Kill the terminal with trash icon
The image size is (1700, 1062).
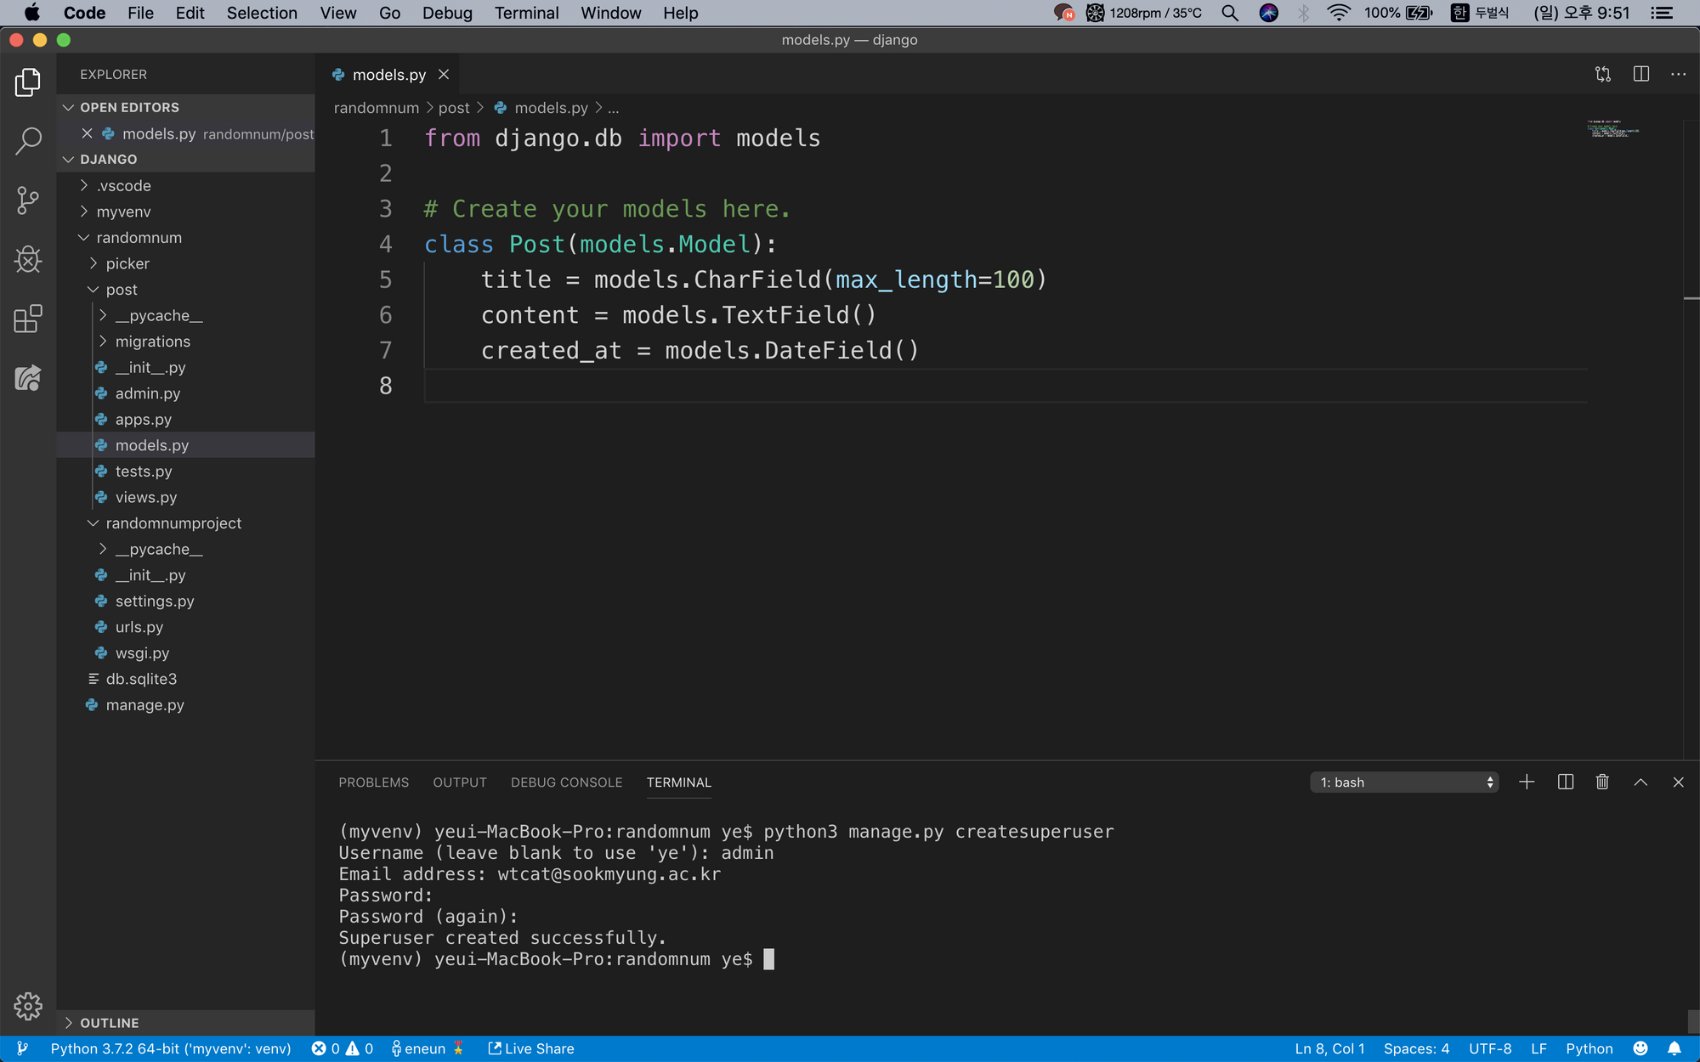[x=1602, y=782]
